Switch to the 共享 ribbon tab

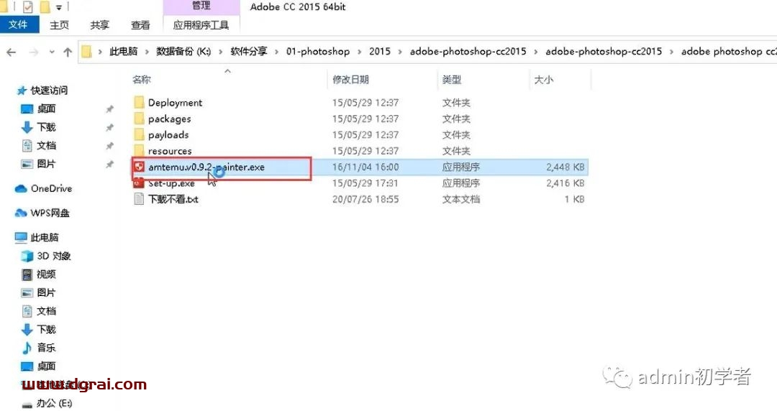(x=99, y=24)
